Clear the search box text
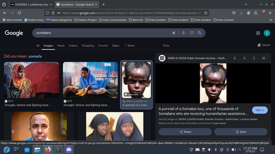Image resolution: width=275 pixels, height=154 pixels. 174,33
